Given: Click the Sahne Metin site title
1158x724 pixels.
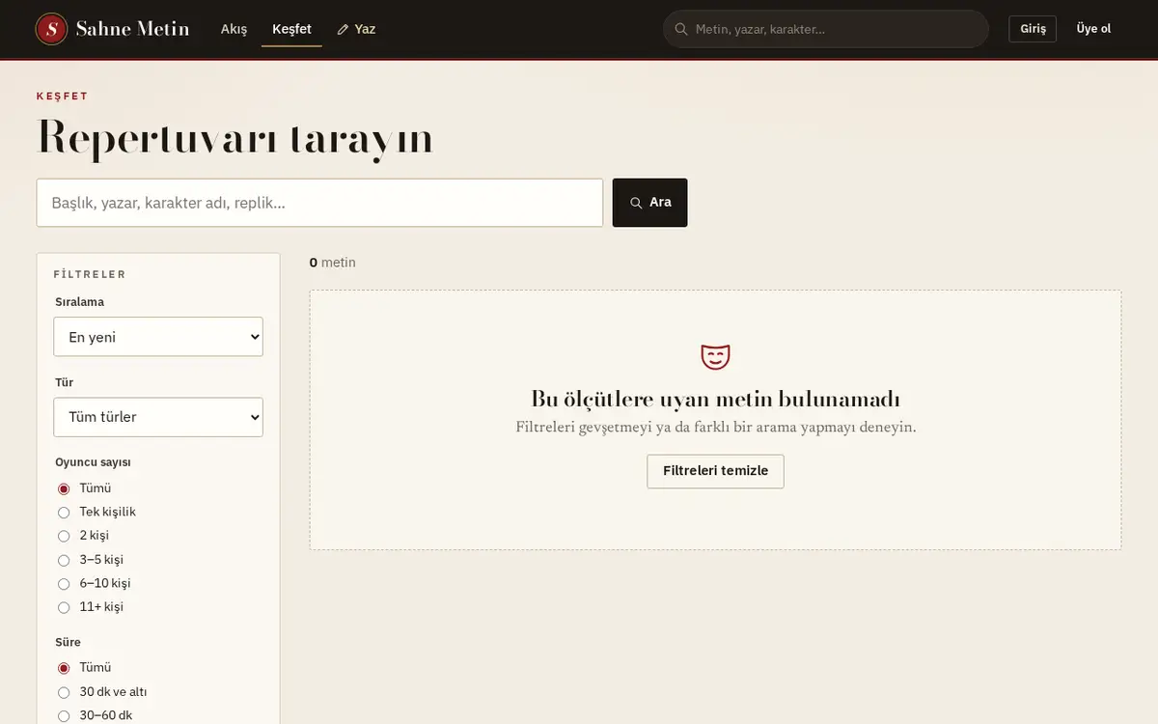Looking at the screenshot, I should (132, 29).
